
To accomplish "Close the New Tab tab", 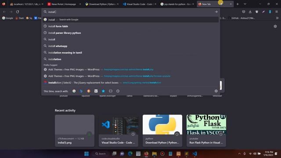I will (x=231, y=4).
